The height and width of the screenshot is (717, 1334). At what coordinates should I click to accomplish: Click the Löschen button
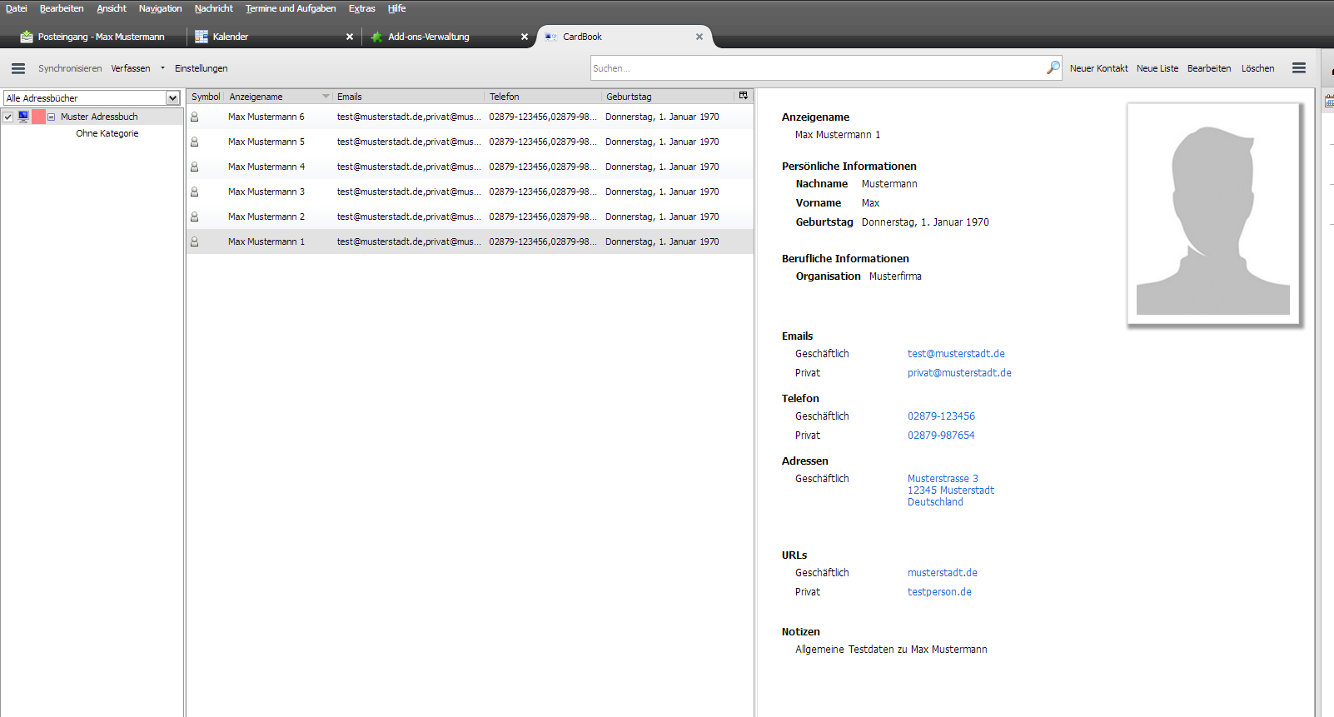click(1258, 68)
